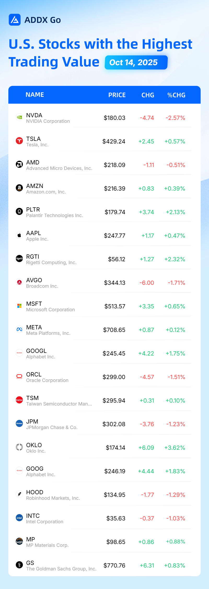Click the ADDX Go logo icon

click(x=15, y=20)
